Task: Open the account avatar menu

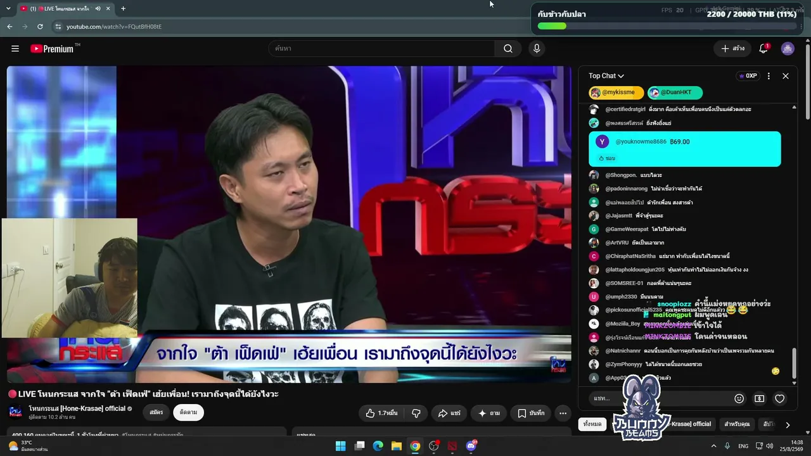Action: (788, 49)
